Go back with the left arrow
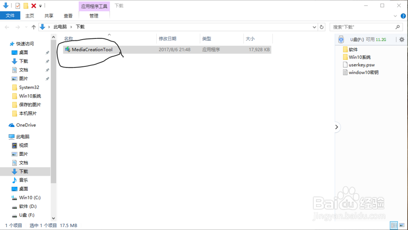This screenshot has height=230, width=408. click(x=7, y=27)
